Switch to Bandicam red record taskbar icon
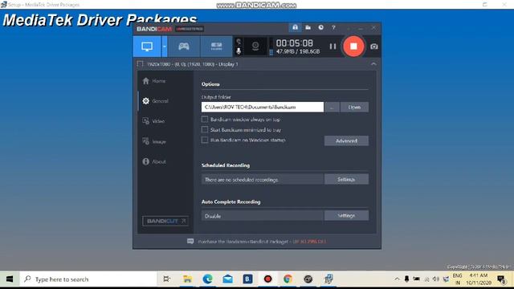 (267, 279)
